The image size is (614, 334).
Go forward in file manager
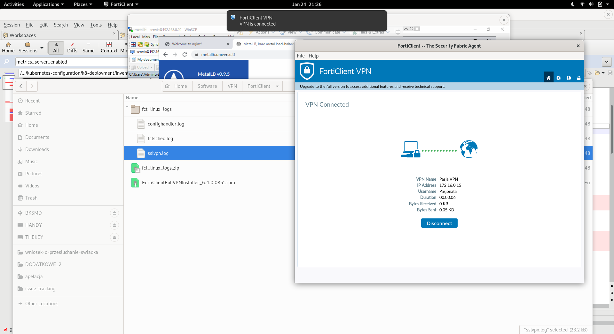point(32,86)
